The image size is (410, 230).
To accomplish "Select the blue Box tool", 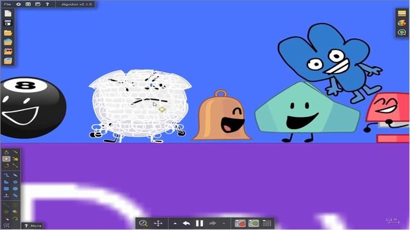I will coord(6,188).
